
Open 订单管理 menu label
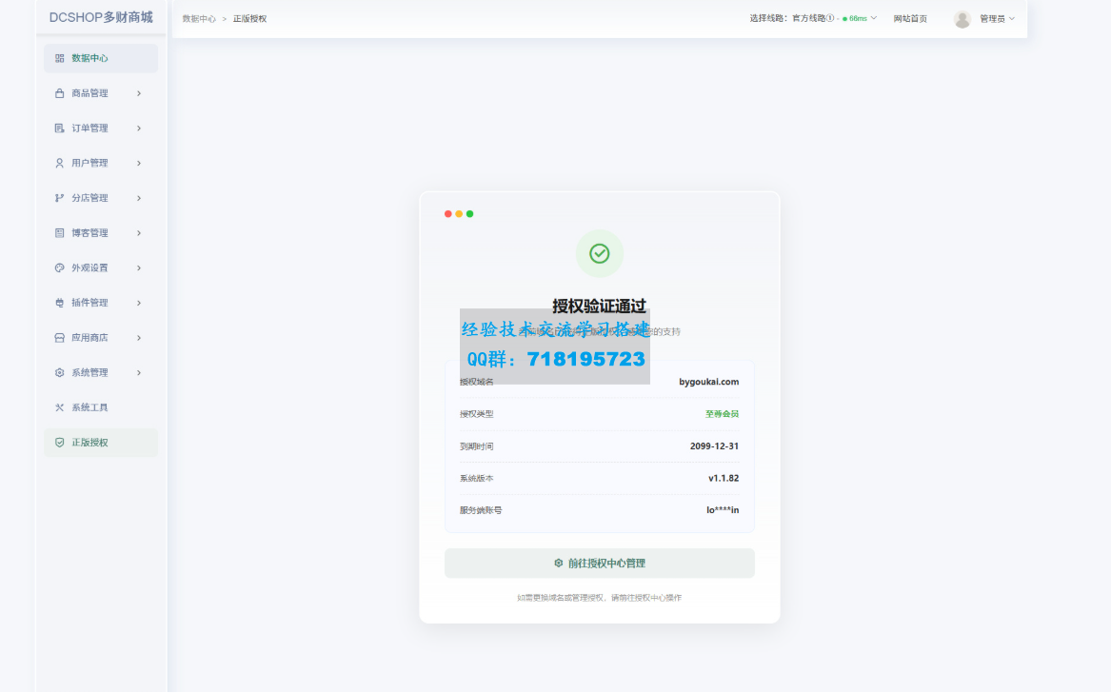[x=90, y=129]
